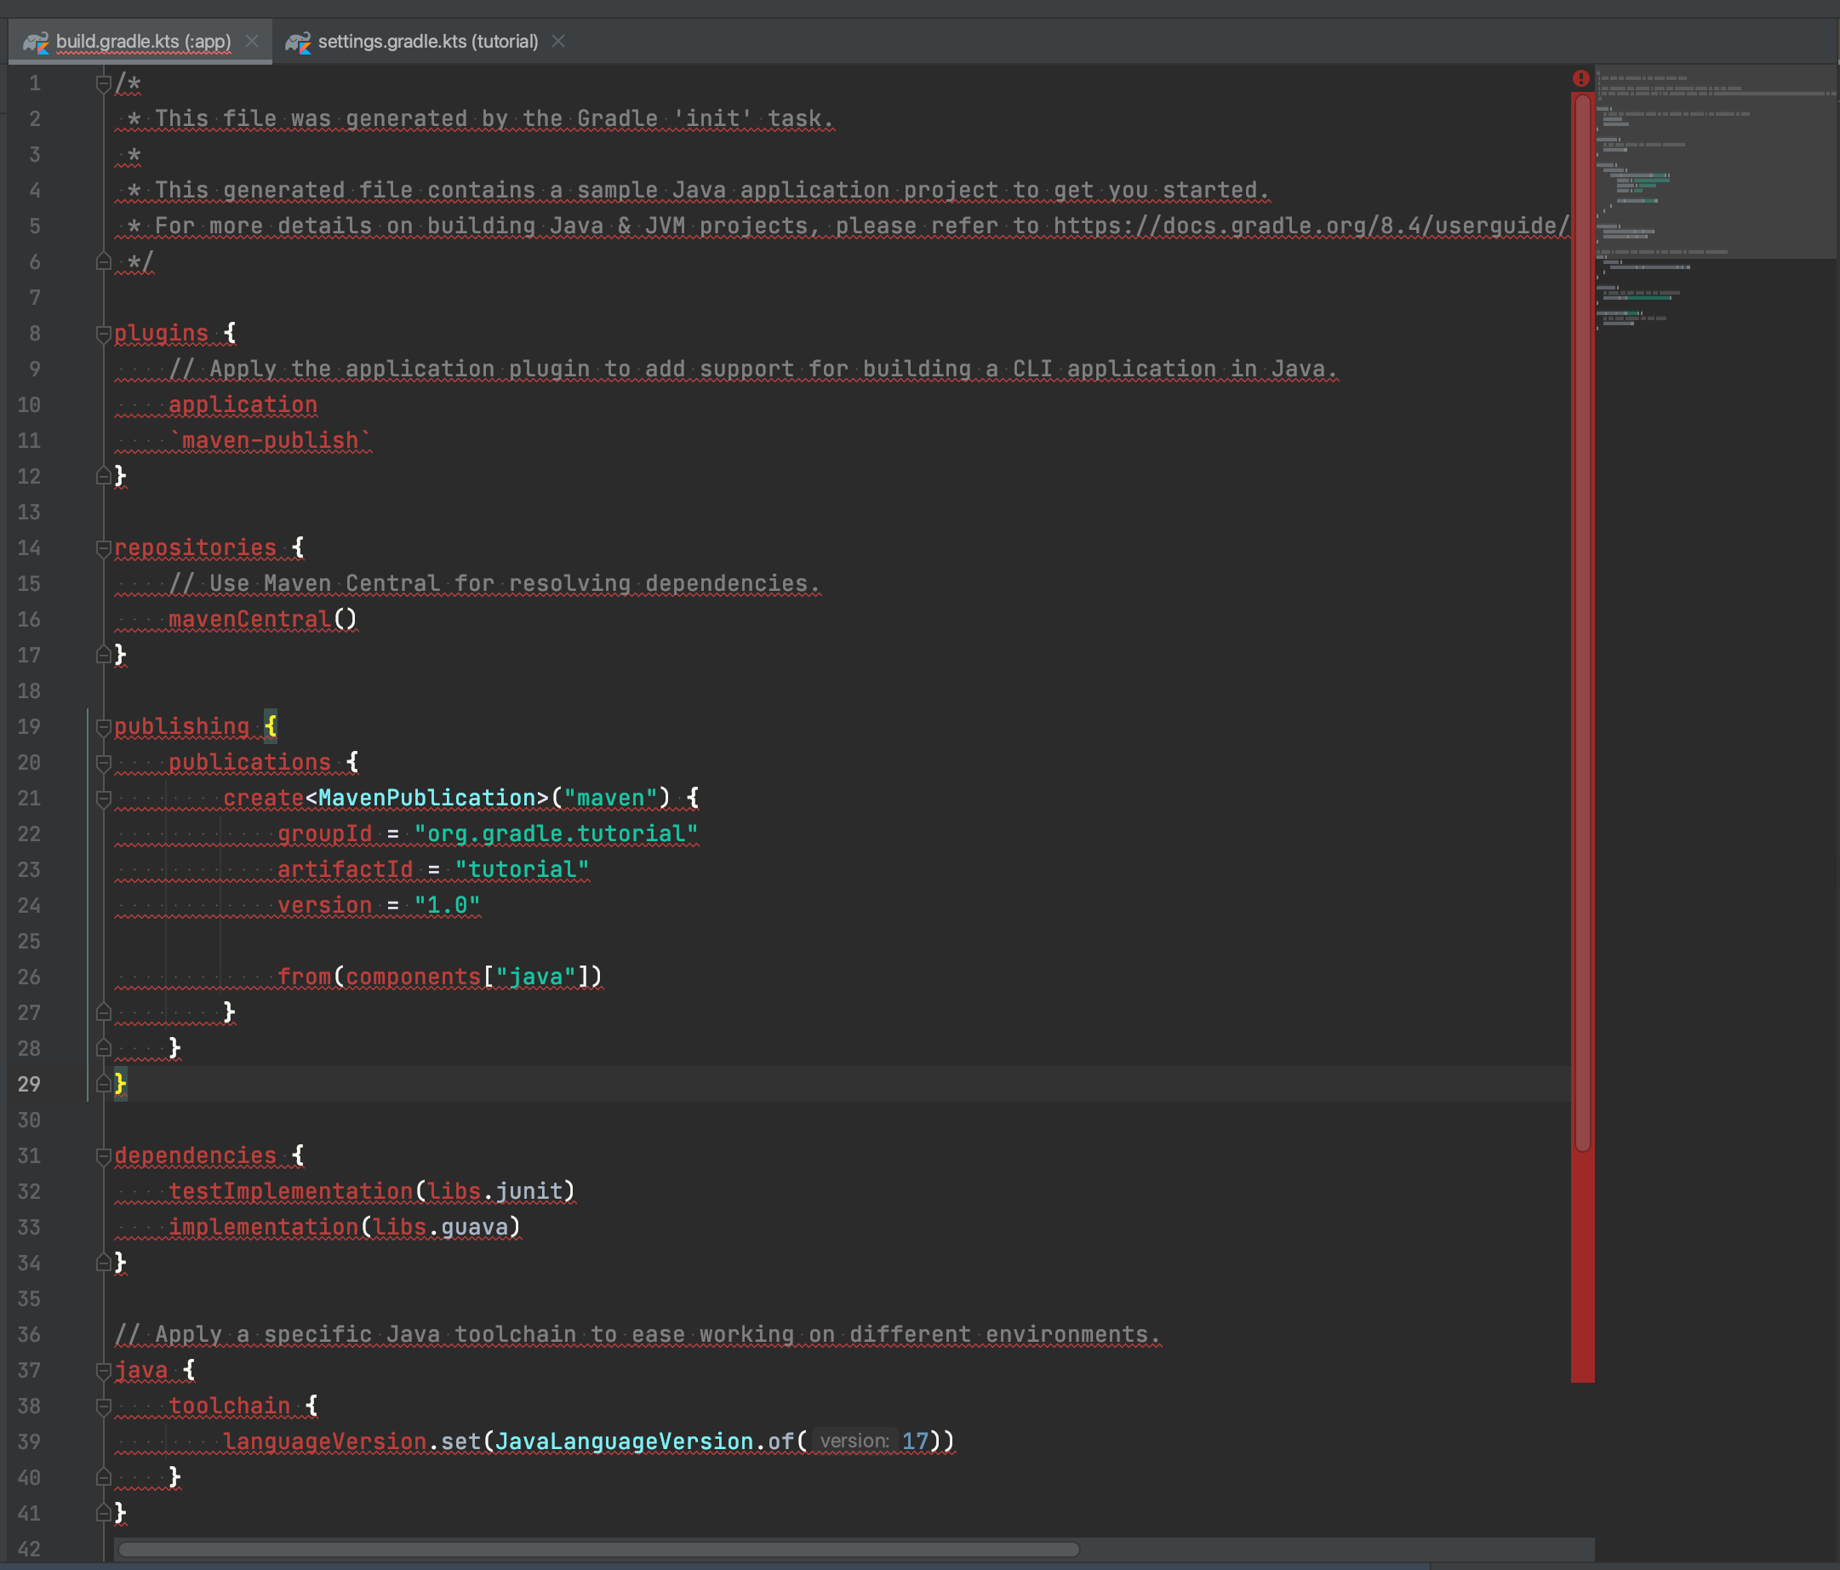This screenshot has height=1570, width=1840.
Task: Collapse the publishing block fold marker
Action: tap(103, 727)
